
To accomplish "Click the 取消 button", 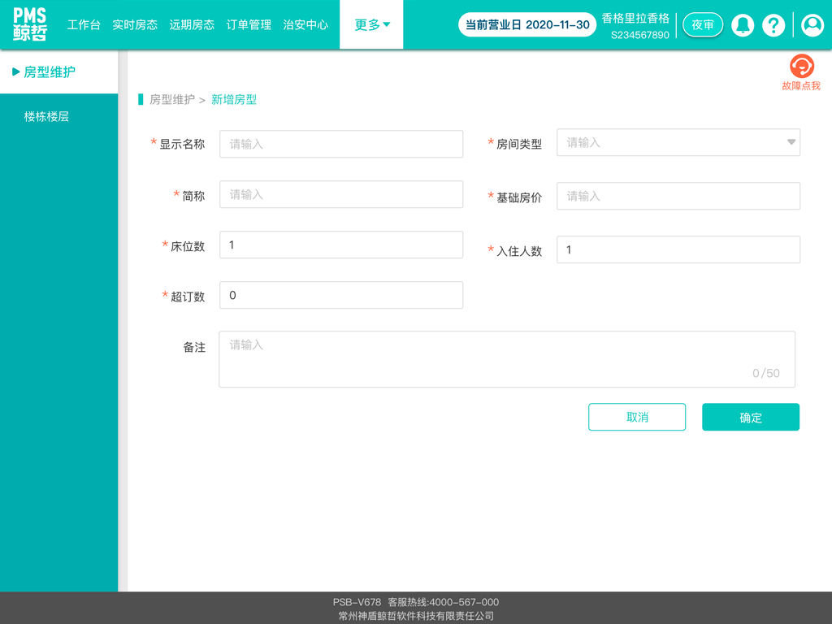I will [x=637, y=417].
